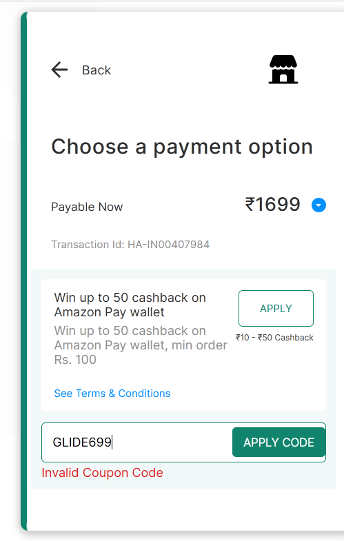Submit coupon with APPLY CODE button
Screen dimensions: 344x541
279,442
